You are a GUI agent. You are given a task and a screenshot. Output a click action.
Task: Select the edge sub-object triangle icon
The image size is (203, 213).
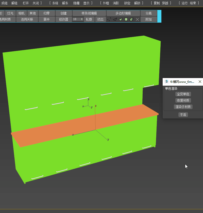click(x=115, y=19)
